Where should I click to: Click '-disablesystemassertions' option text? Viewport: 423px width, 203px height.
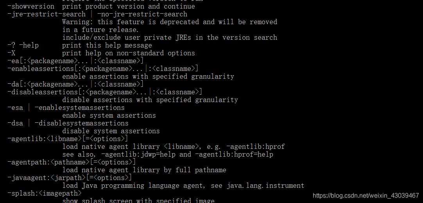click(x=81, y=123)
